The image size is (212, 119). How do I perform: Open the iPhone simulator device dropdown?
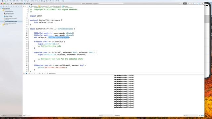coord(27,3)
